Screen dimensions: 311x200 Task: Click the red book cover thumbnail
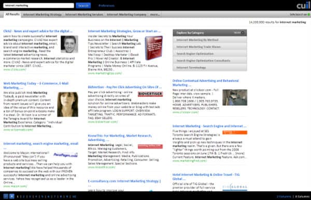pyautogui.click(x=154, y=48)
